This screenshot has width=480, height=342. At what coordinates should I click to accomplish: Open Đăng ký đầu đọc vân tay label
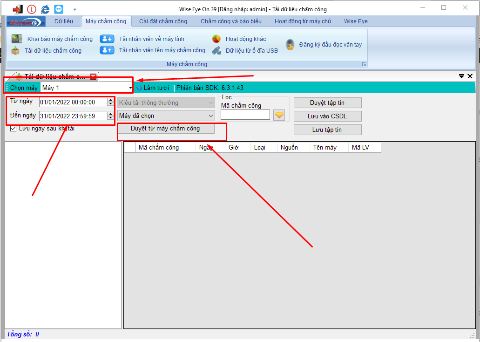point(330,45)
